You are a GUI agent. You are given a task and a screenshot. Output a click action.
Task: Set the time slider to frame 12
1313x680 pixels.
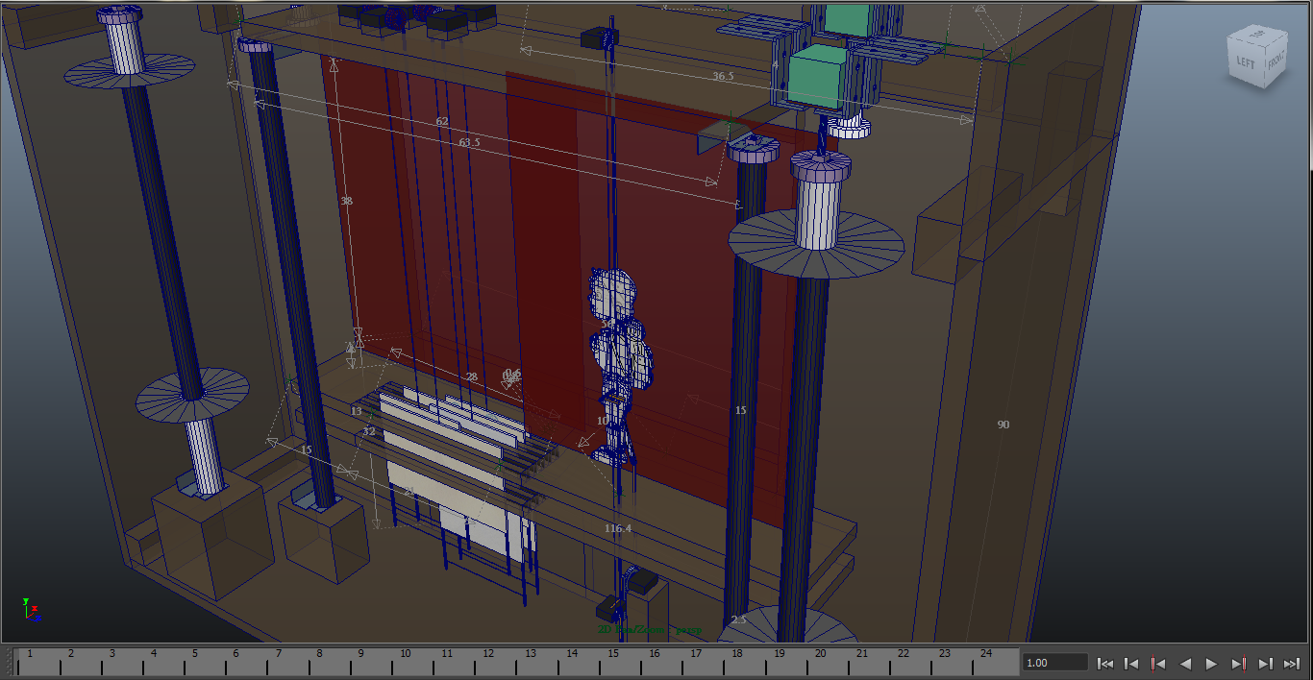click(488, 661)
